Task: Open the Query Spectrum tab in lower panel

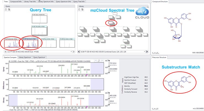Action: coord(39,57)
